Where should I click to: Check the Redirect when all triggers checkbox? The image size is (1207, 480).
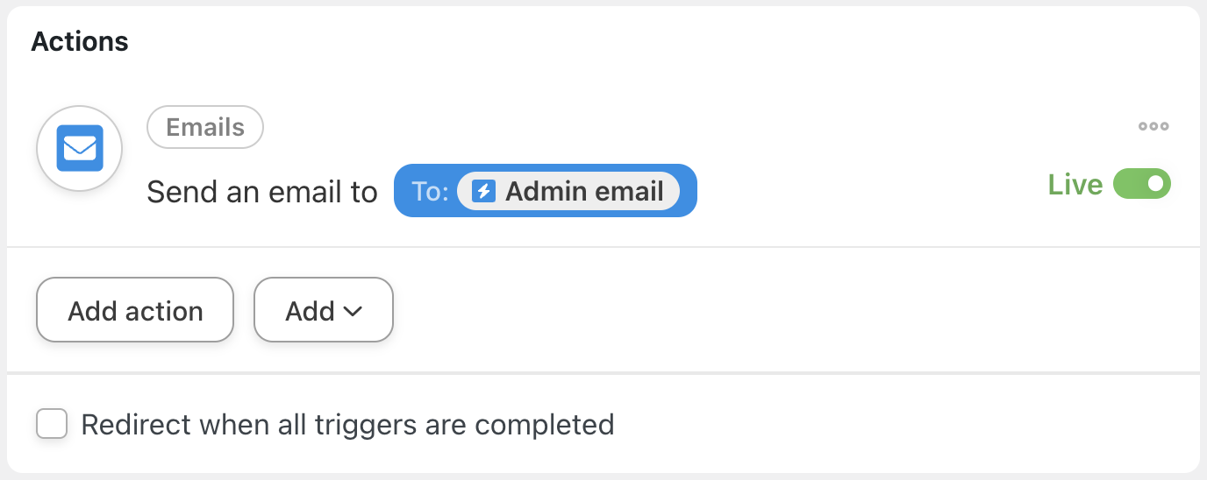pyautogui.click(x=52, y=425)
